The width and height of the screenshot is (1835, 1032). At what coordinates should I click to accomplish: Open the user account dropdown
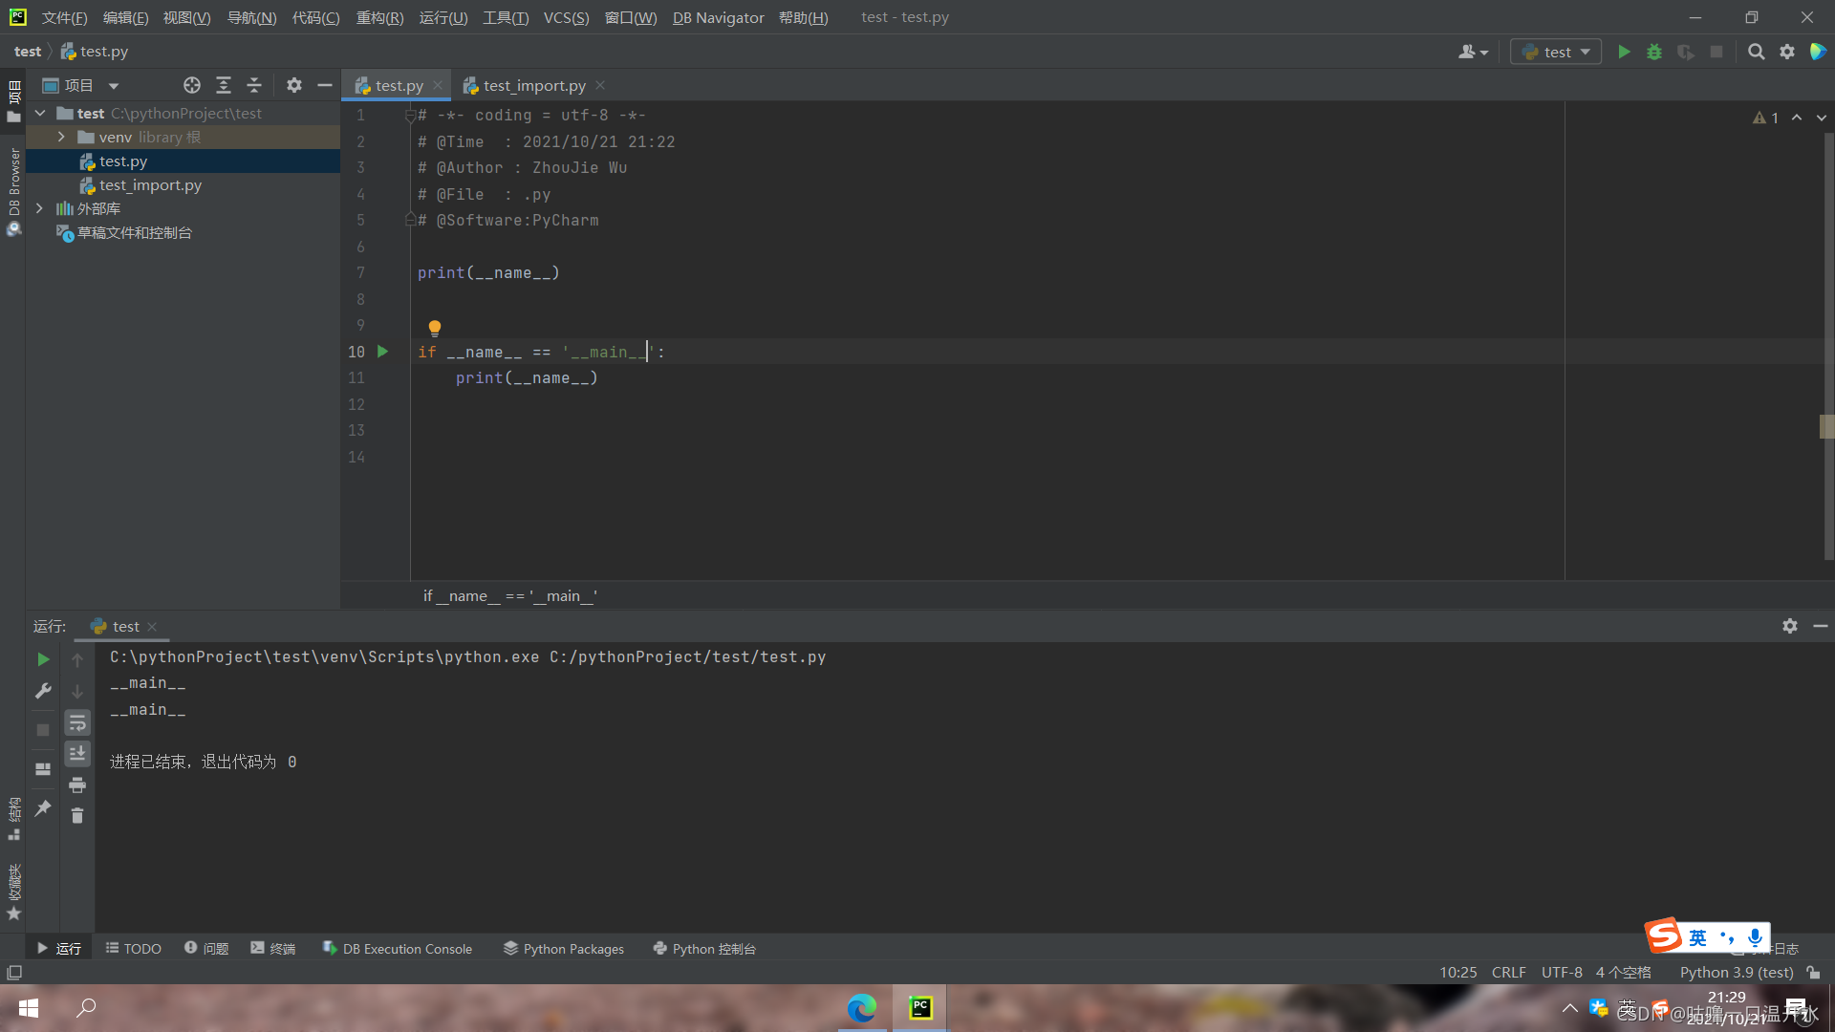click(1473, 52)
